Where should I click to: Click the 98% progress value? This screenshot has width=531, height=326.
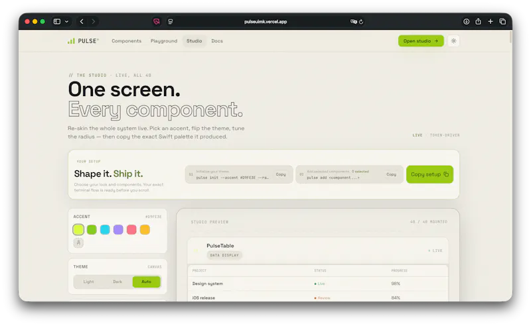[396, 284]
